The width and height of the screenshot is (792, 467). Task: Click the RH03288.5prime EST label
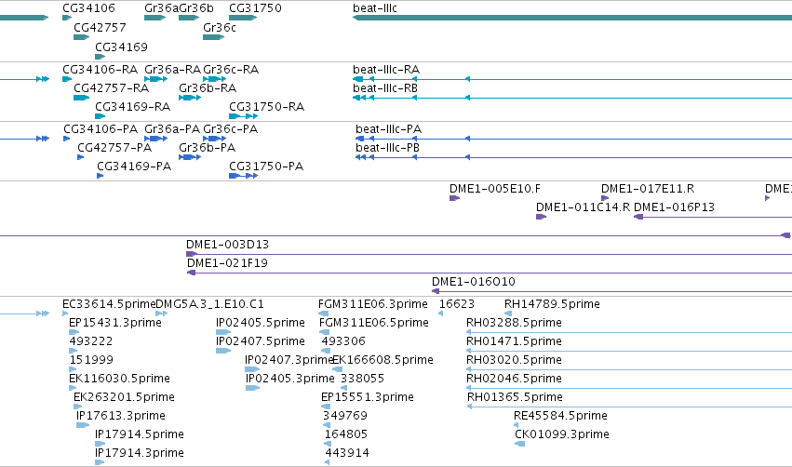(514, 323)
